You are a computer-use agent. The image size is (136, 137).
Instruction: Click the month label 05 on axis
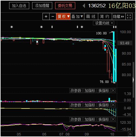pos(19,134)
